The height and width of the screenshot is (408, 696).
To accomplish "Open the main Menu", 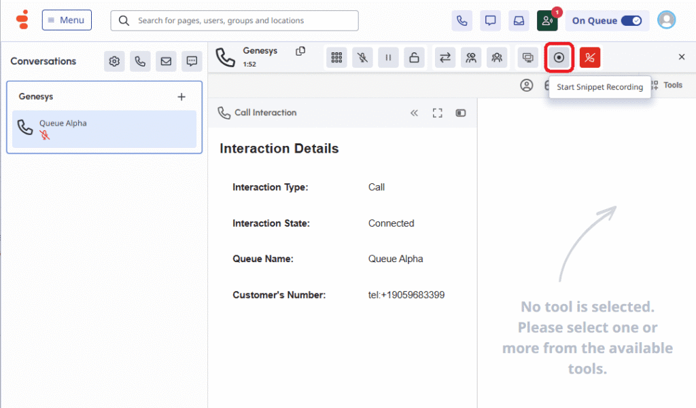I will [67, 20].
